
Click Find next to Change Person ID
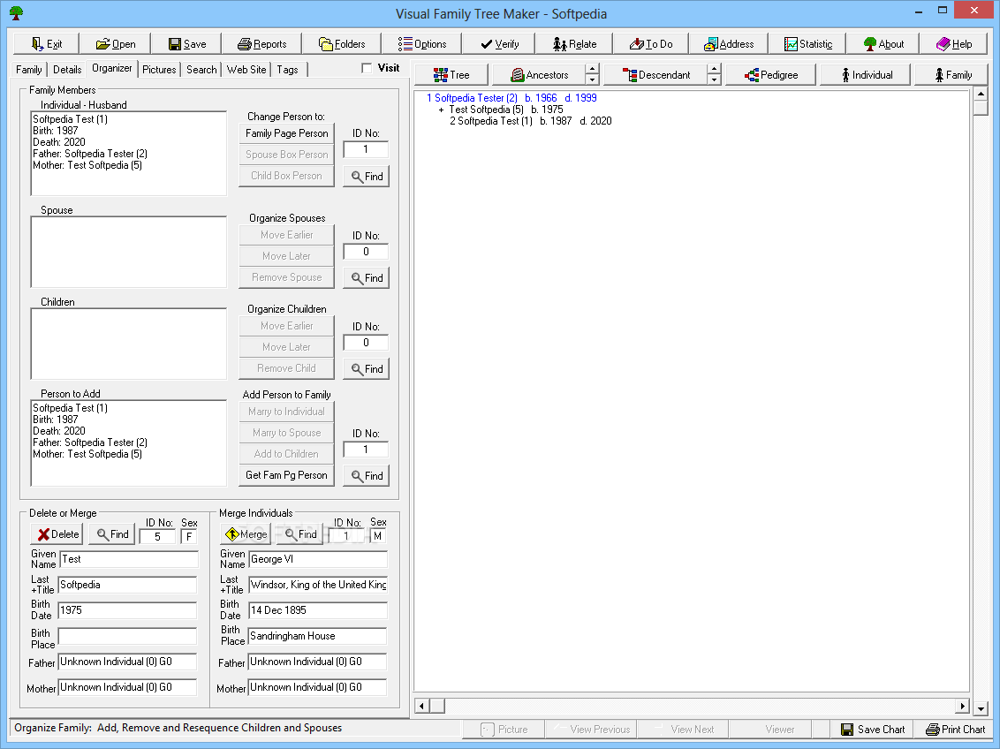point(366,177)
